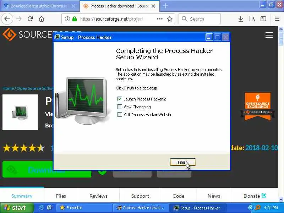Expand hidden tray icons arrow
284x213 pixels.
pyautogui.click(x=251, y=208)
